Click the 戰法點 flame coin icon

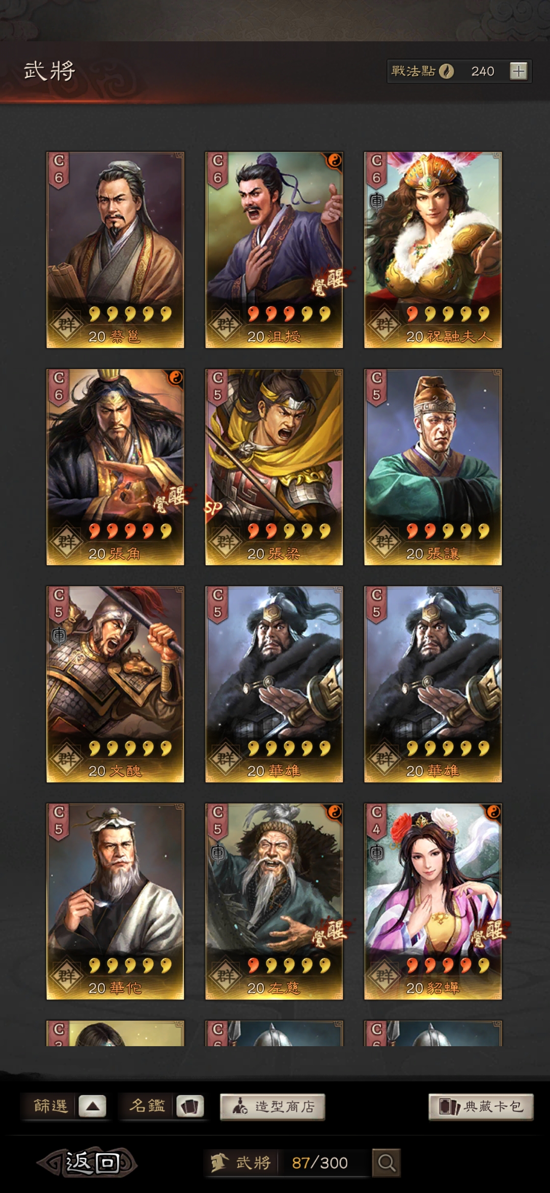pyautogui.click(x=447, y=71)
